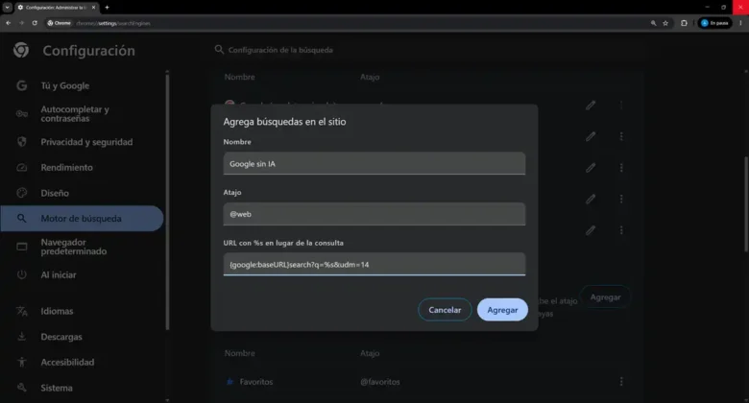Click the zoom magnifier icon in address bar
The height and width of the screenshot is (403, 749).
coord(654,23)
